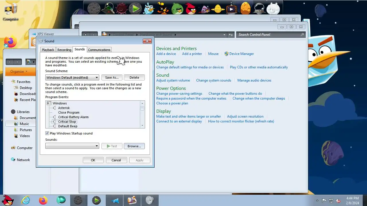Click Adjust screen resolution link

pos(245,116)
